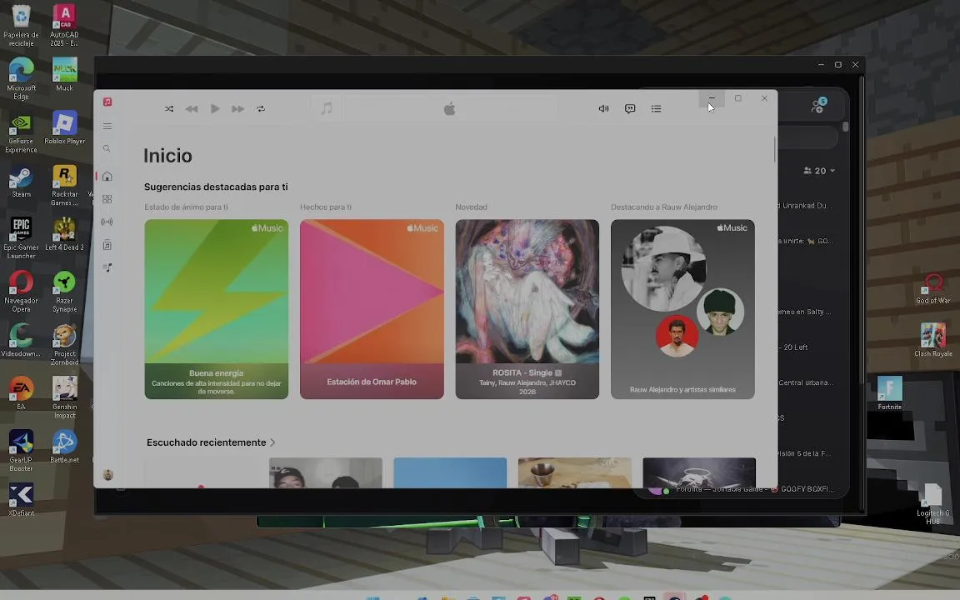Open the playlists music note sidebar icon
The height and width of the screenshot is (600, 960).
[107, 267]
